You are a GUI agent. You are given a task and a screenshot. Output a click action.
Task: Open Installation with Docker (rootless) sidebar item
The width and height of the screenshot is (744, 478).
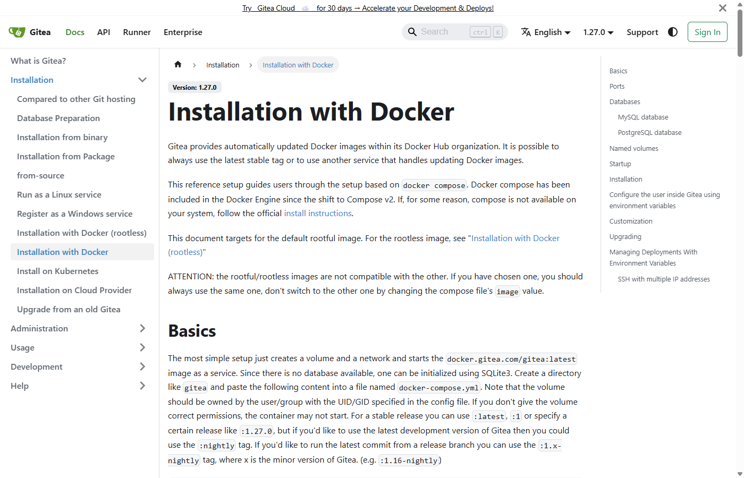tap(82, 233)
